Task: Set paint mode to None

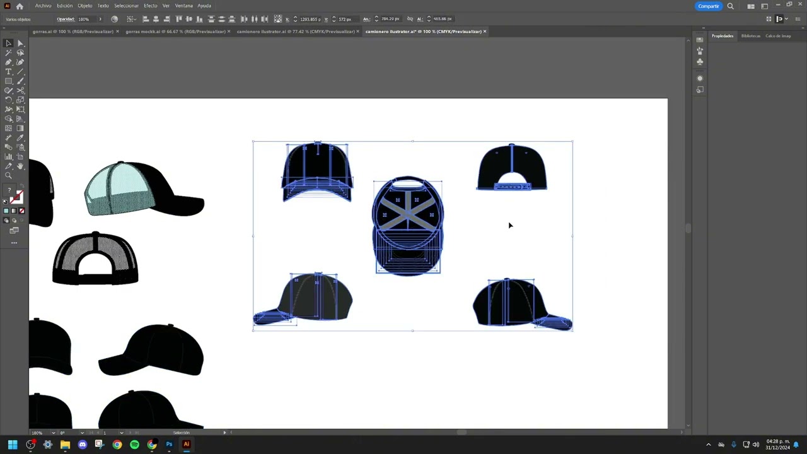Action: pyautogui.click(x=21, y=211)
